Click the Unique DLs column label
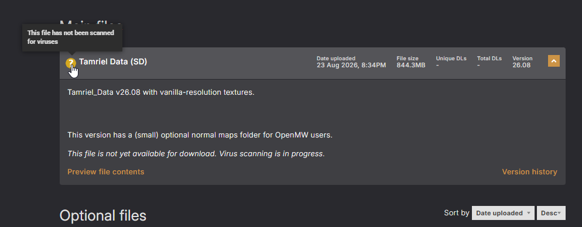 (451, 59)
